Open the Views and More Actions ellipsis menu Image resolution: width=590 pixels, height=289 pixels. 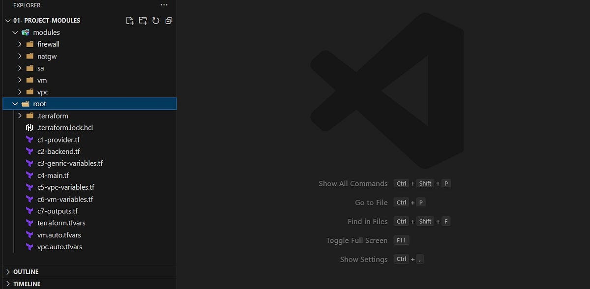(164, 5)
